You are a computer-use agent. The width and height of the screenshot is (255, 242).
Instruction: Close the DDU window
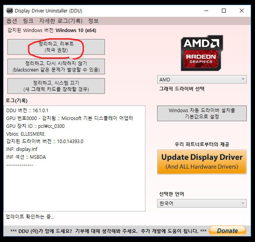click(242, 11)
